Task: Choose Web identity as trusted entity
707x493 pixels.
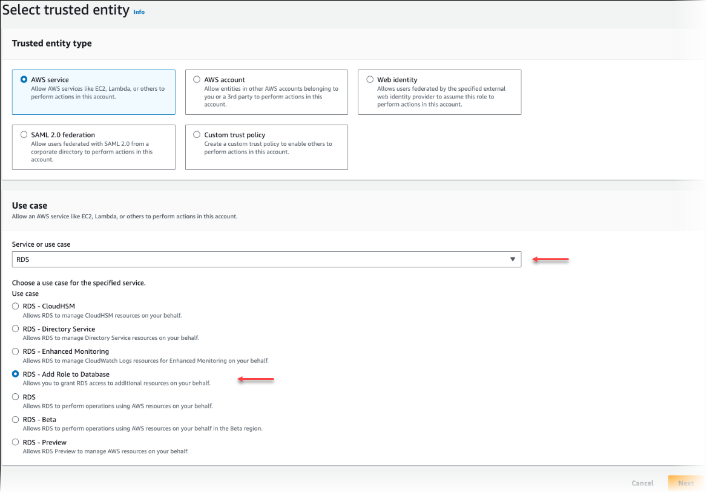Action: click(x=369, y=79)
